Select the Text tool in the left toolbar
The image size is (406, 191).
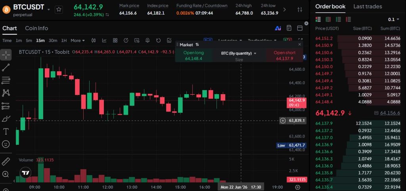6,131
